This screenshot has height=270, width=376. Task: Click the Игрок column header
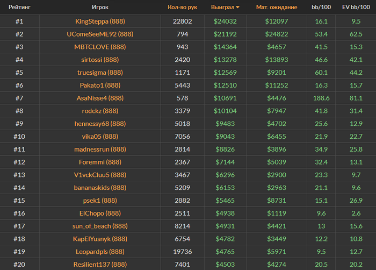coord(100,7)
